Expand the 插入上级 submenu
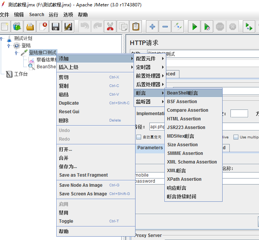 tap(95, 67)
